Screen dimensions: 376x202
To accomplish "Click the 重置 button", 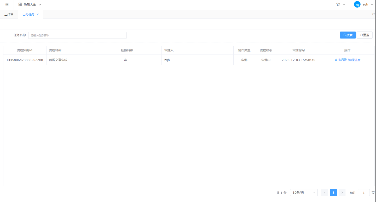I will coord(365,35).
